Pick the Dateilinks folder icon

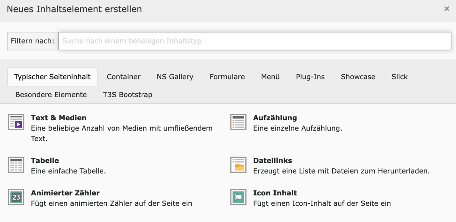click(238, 165)
